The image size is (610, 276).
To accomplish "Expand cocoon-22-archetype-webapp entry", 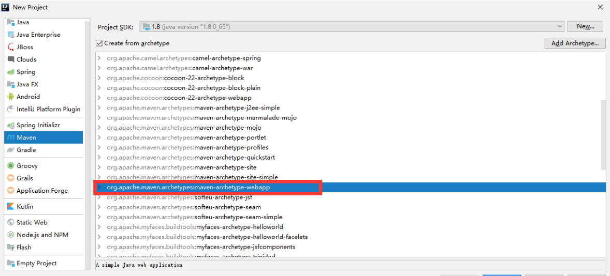I will click(x=99, y=98).
